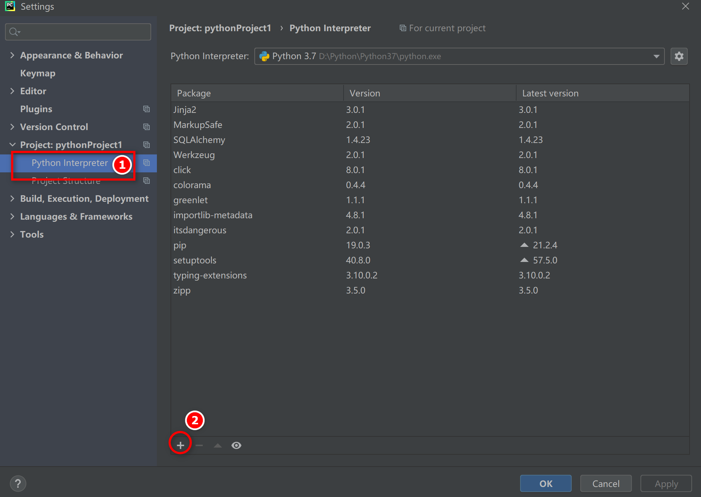Focus the settings search field
This screenshot has width=701, height=497.
78,32
